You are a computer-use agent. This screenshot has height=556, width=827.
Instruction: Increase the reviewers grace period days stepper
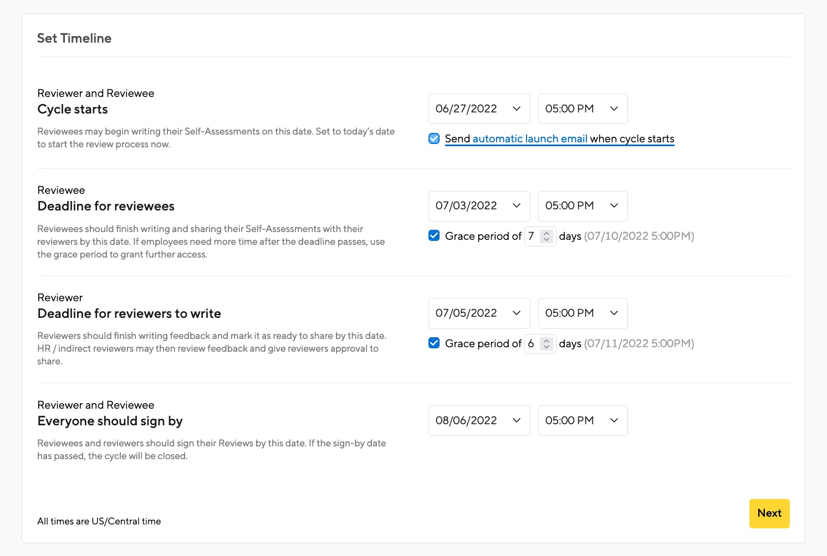(x=547, y=341)
